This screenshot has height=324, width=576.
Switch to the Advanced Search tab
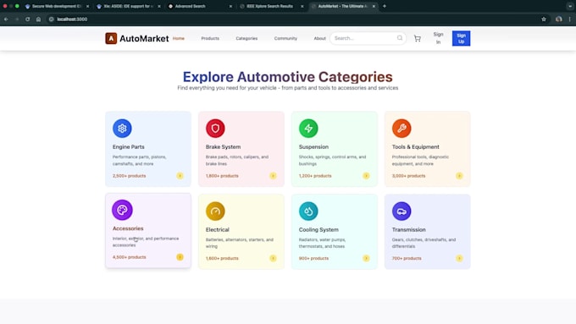pyautogui.click(x=198, y=6)
